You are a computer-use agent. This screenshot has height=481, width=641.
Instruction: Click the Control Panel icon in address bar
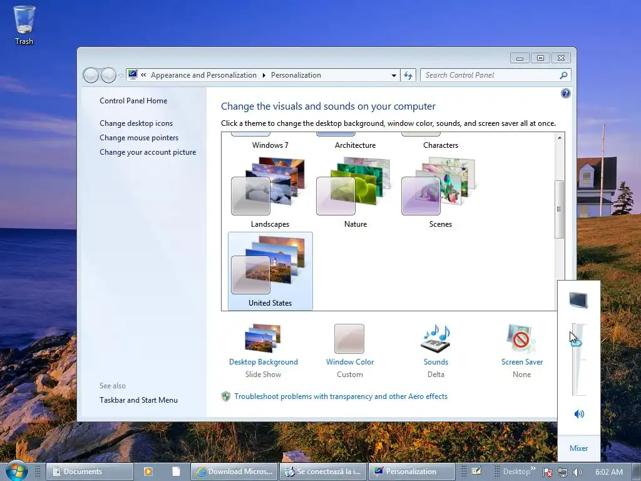pos(133,75)
